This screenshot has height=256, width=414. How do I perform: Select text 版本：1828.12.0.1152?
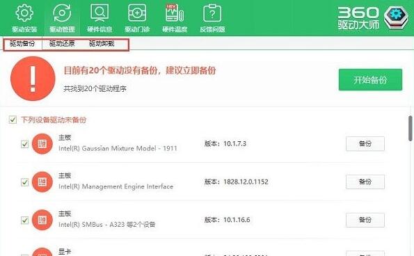(237, 182)
